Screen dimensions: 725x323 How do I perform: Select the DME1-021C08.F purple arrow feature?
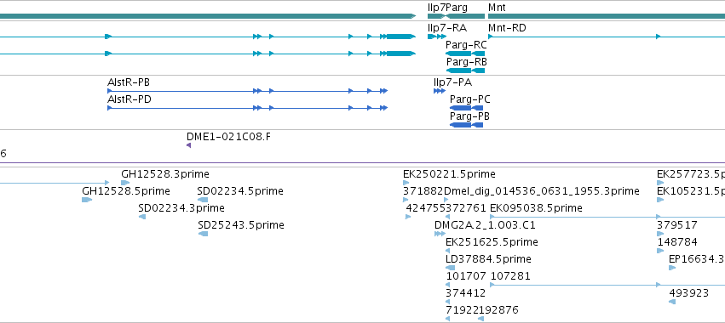(x=188, y=146)
